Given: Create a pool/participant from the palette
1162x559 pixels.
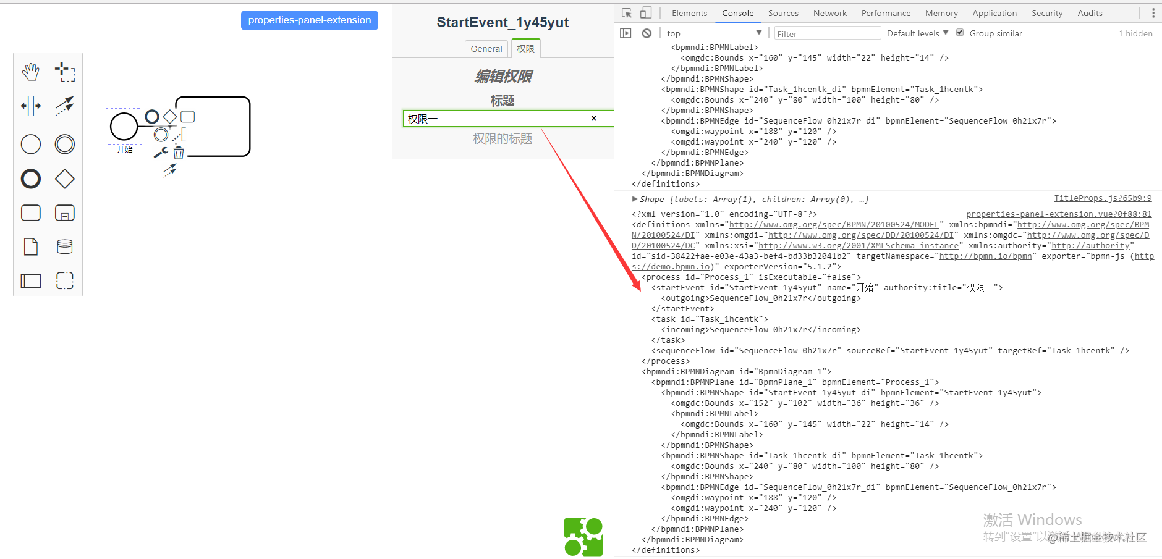Looking at the screenshot, I should pyautogui.click(x=31, y=280).
